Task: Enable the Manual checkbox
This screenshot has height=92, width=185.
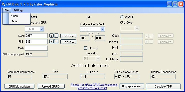Action: tap(85, 48)
